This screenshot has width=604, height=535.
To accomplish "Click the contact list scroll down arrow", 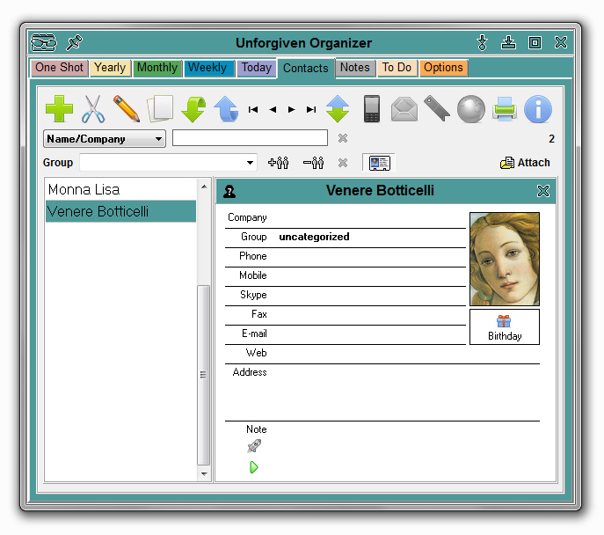I will (204, 473).
